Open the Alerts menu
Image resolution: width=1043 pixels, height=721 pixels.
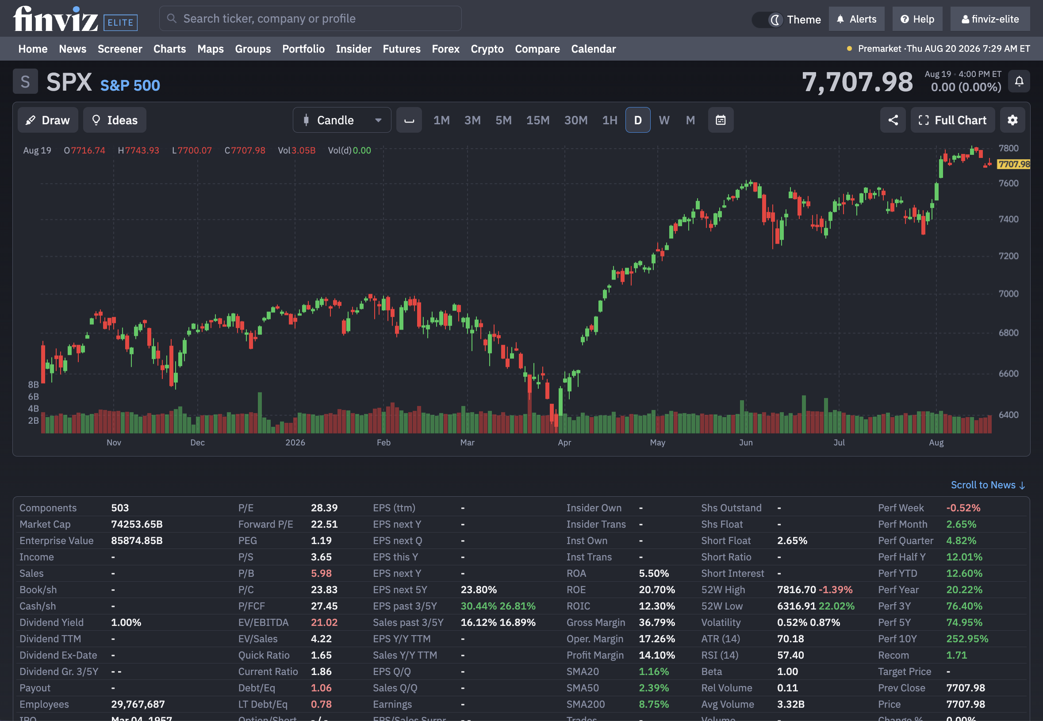coord(856,19)
